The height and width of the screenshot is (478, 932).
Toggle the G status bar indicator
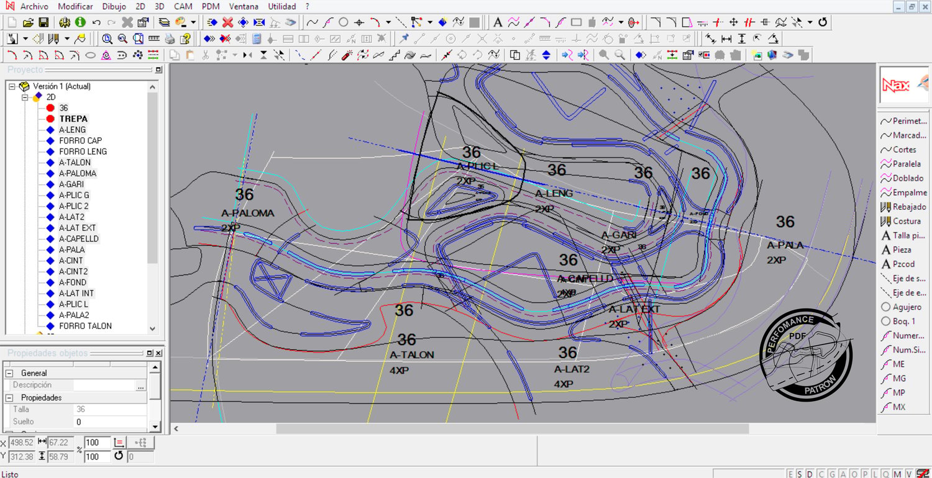coord(832,474)
